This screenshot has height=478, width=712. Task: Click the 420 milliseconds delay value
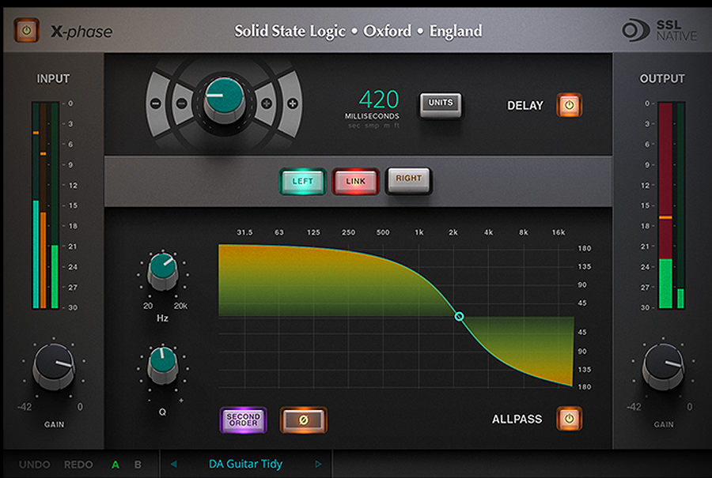tap(379, 100)
